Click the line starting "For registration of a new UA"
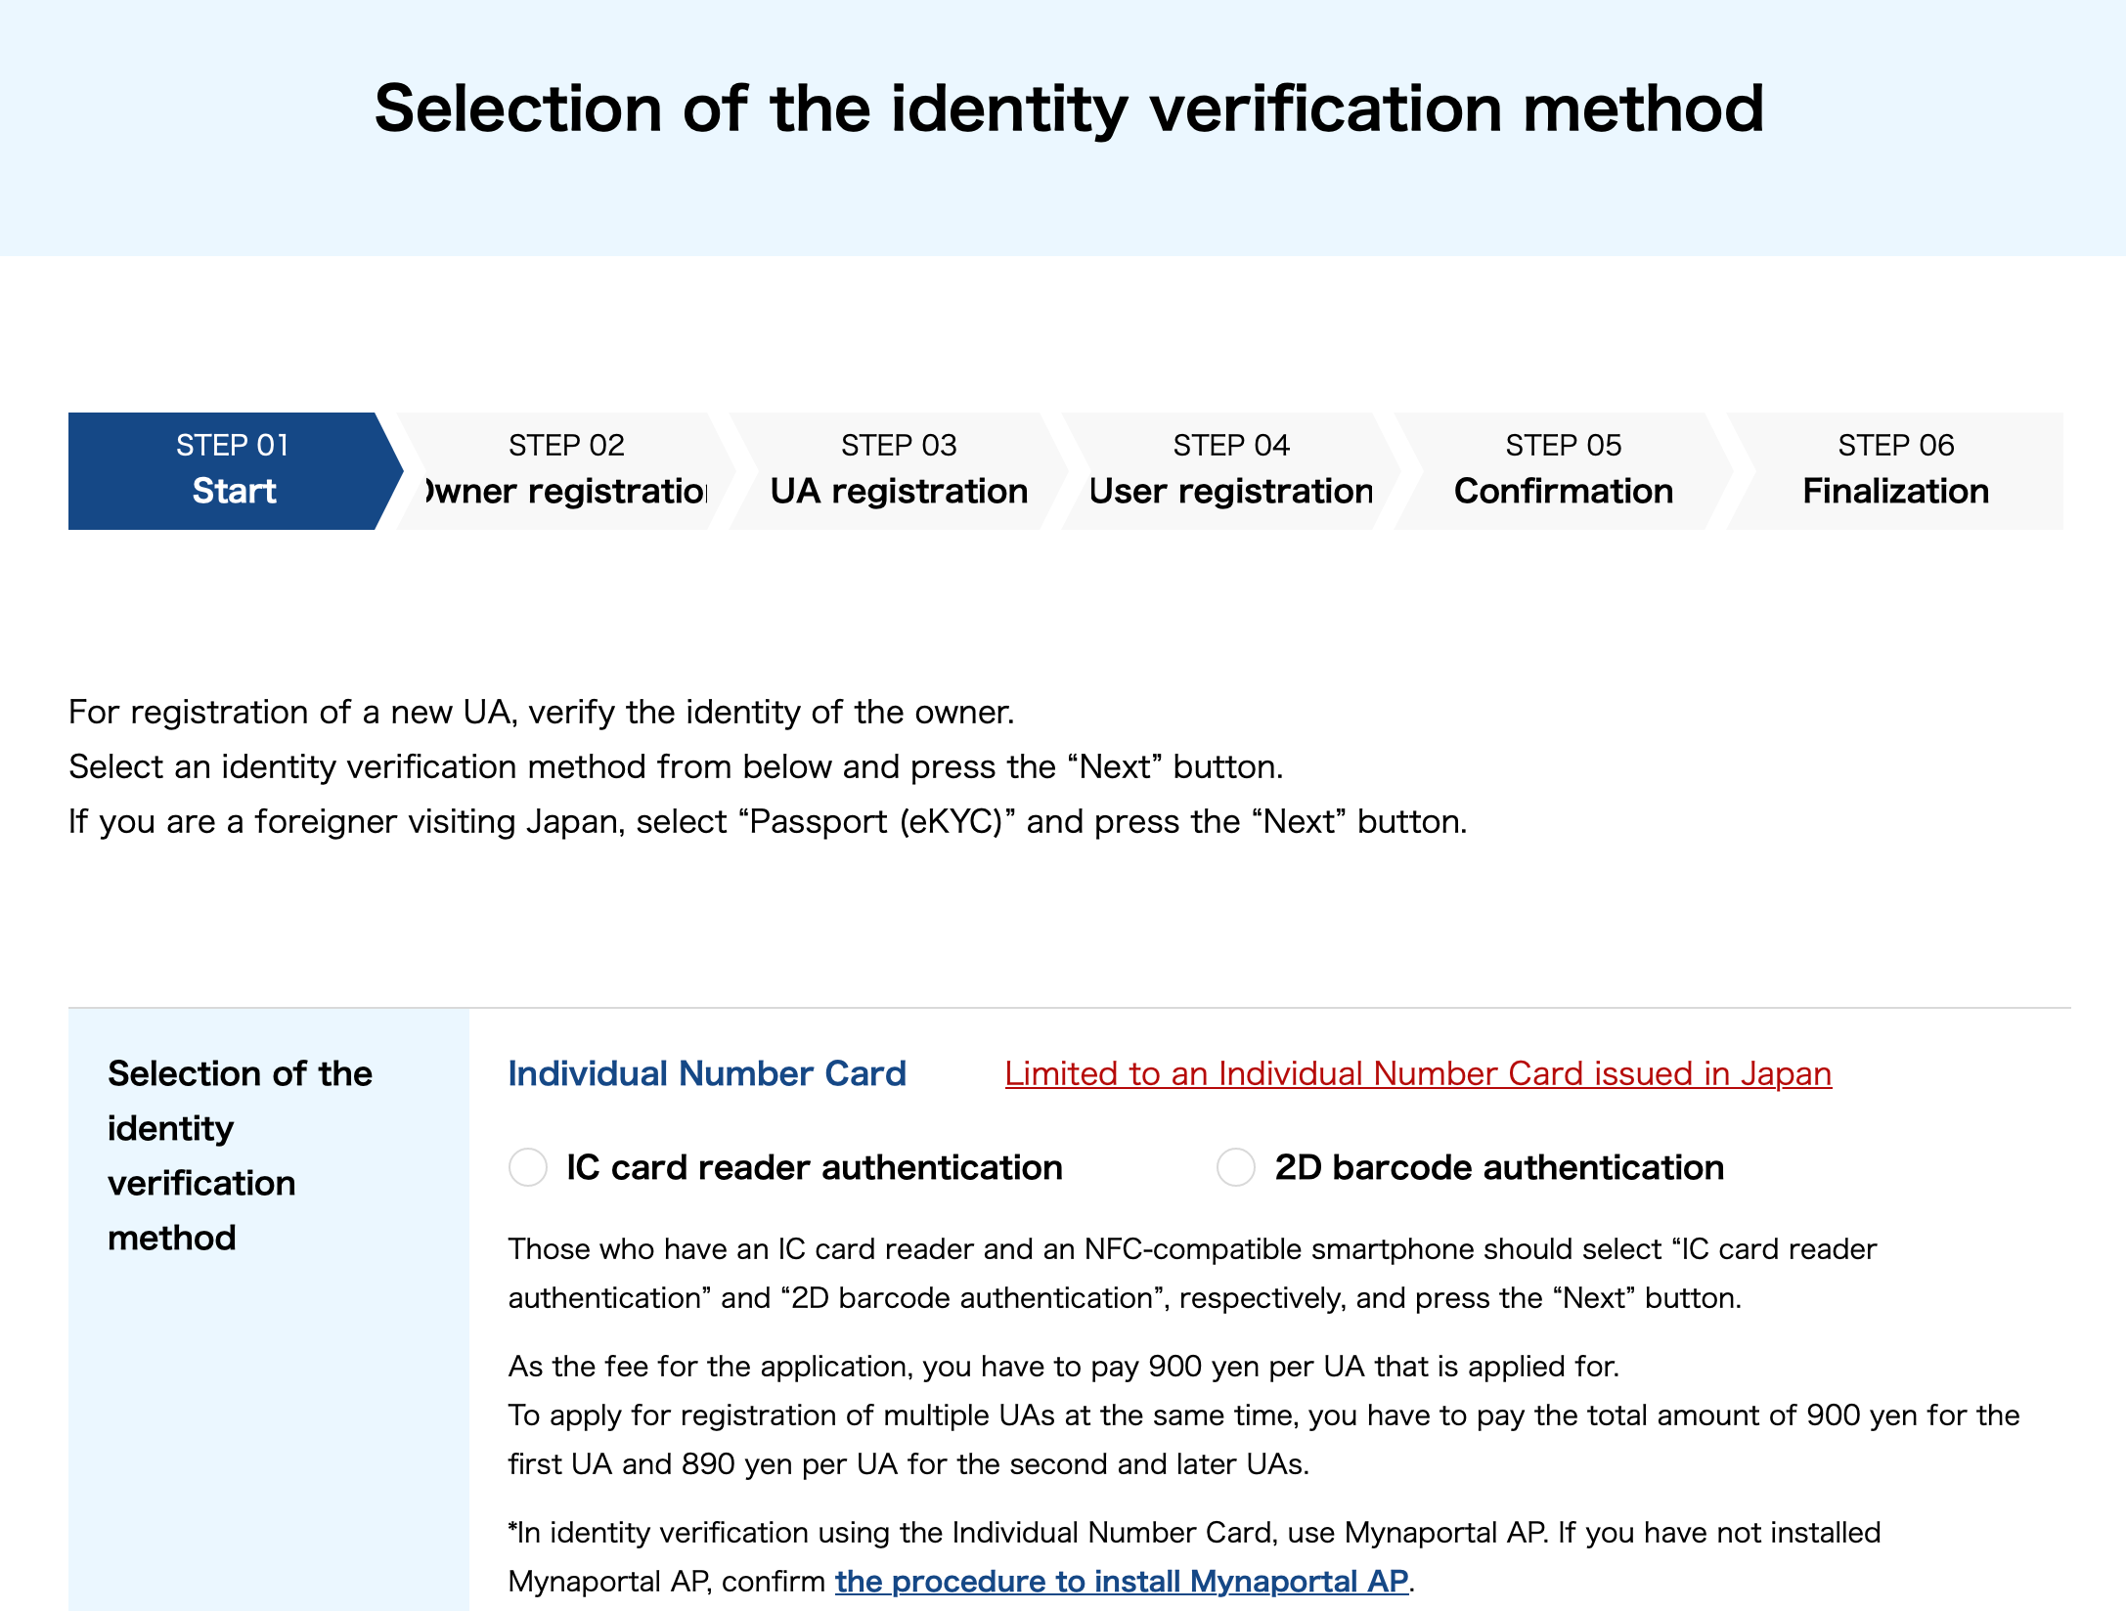The height and width of the screenshot is (1611, 2126). click(541, 712)
